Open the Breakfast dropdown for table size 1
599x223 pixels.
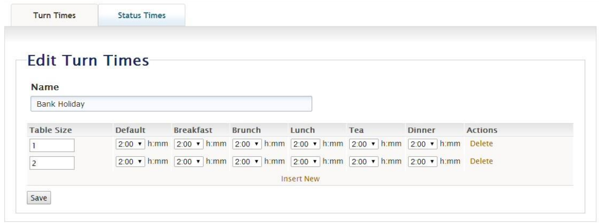coord(188,144)
